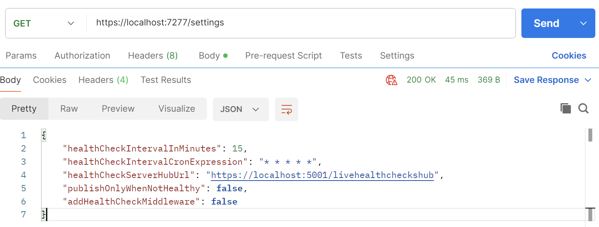
Task: Click the closing brace on line 7
Action: [44, 214]
